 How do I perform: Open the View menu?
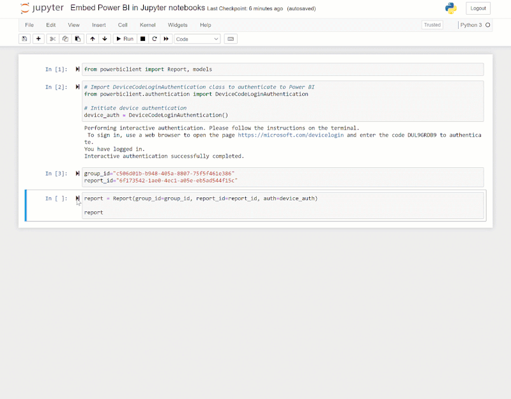coord(73,25)
